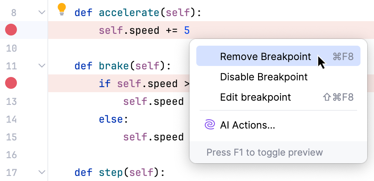
Task: Toggle breakpoint on the accelerate speed line
Action: coord(11,30)
